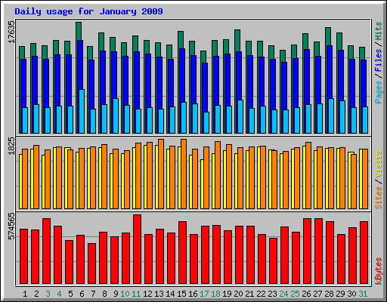Click the blue 'Files' legend label
This screenshot has width=387, height=302.
378,60
